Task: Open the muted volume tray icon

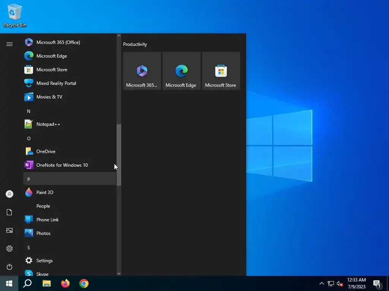Action: click(x=340, y=283)
